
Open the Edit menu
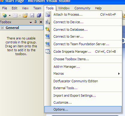[x=14, y=8]
